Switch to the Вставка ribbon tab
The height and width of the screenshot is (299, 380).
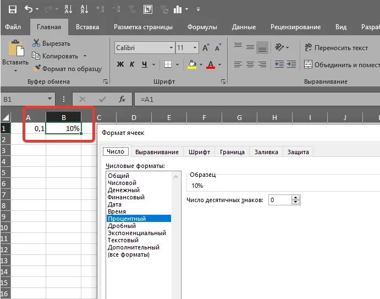coord(87,26)
